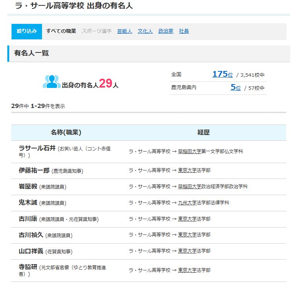Open 古川康's profile
This screenshot has width=294, height=285.
click(x=28, y=219)
